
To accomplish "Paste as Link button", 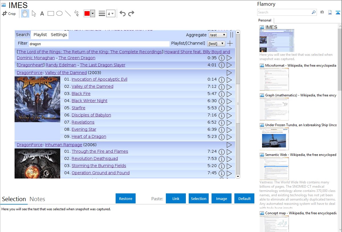I will pos(176,199).
